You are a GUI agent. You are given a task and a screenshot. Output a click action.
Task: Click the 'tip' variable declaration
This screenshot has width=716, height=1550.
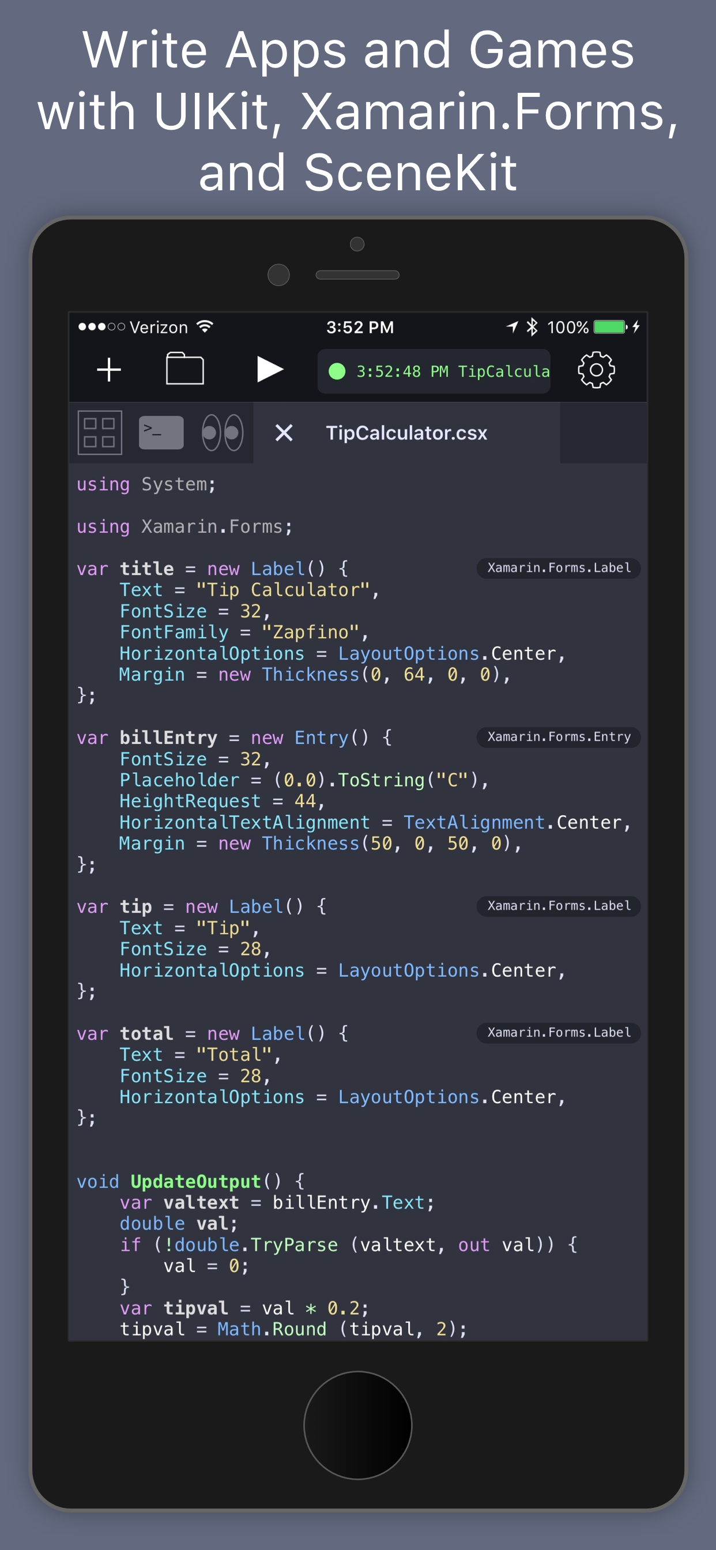pos(136,907)
